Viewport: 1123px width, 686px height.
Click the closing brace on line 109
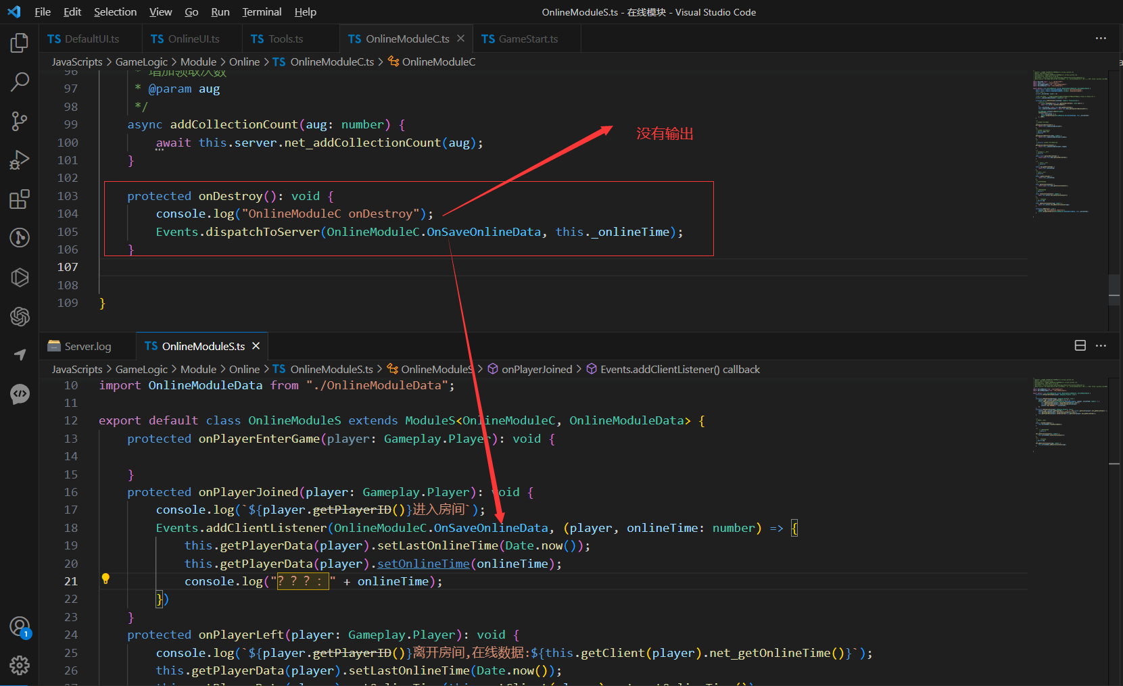102,303
